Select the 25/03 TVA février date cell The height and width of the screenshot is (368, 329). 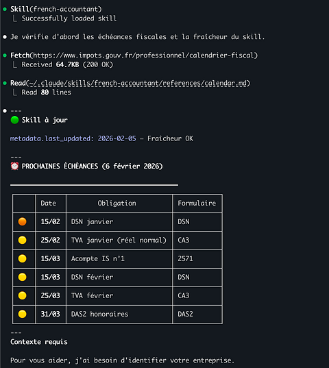point(51,295)
